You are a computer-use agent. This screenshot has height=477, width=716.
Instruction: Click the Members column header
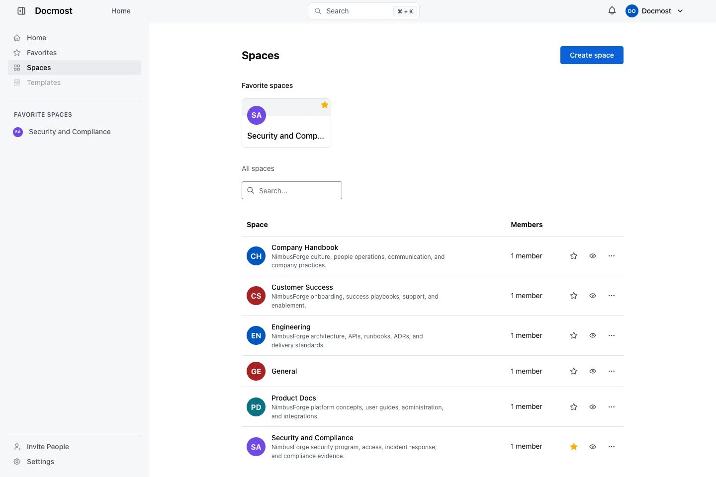[x=527, y=225]
